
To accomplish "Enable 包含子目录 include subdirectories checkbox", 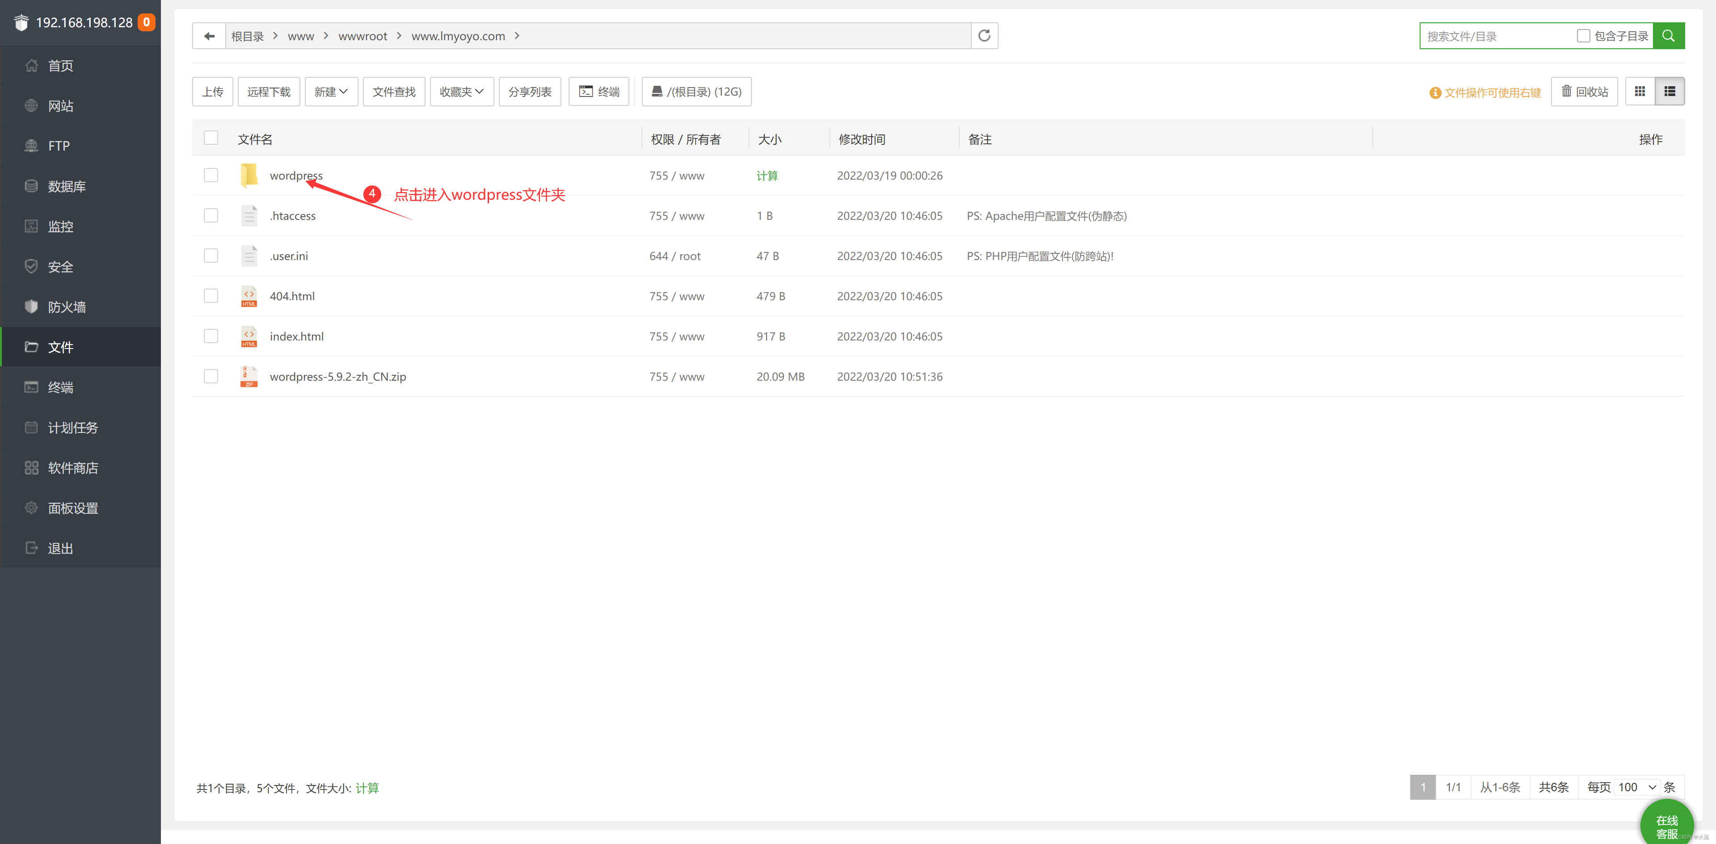I will pos(1583,36).
